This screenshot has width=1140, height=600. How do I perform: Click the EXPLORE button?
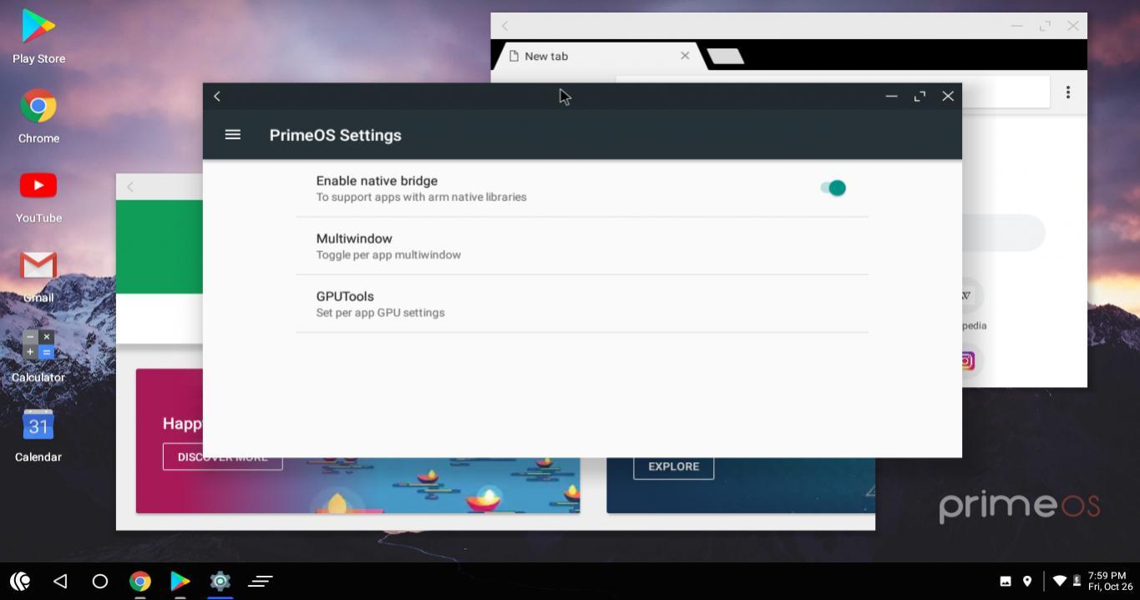pyautogui.click(x=673, y=466)
